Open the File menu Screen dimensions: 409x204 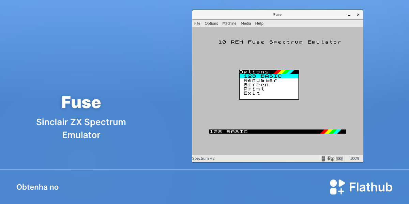197,23
